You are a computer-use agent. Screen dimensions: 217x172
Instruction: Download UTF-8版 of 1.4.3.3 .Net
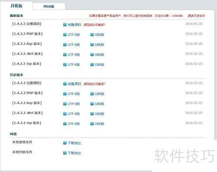[74, 55]
